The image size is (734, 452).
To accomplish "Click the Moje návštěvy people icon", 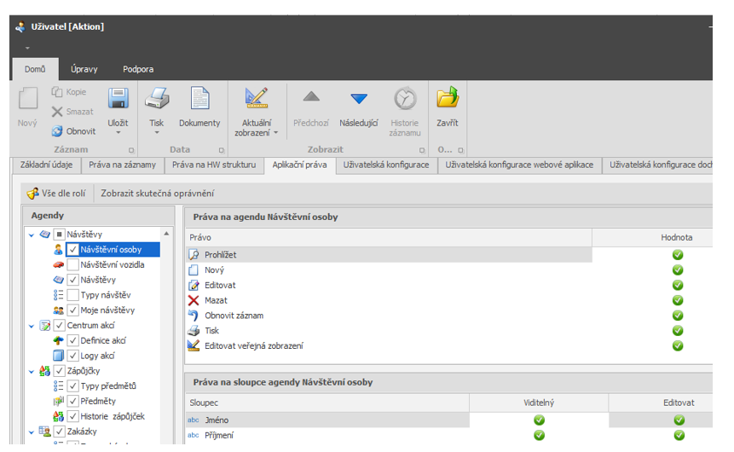I will click(58, 310).
